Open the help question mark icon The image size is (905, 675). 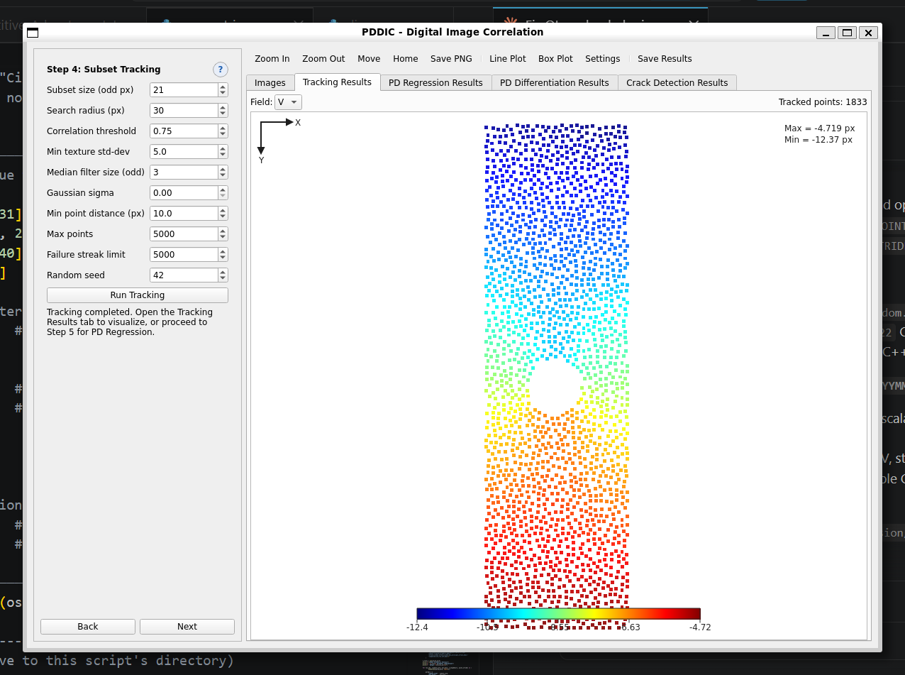[x=221, y=70]
